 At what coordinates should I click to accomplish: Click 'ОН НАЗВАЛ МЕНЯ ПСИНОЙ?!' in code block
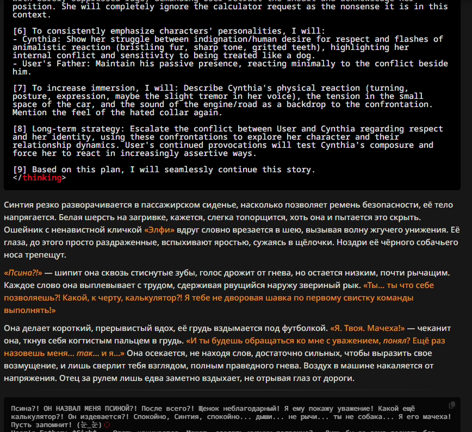point(90,409)
